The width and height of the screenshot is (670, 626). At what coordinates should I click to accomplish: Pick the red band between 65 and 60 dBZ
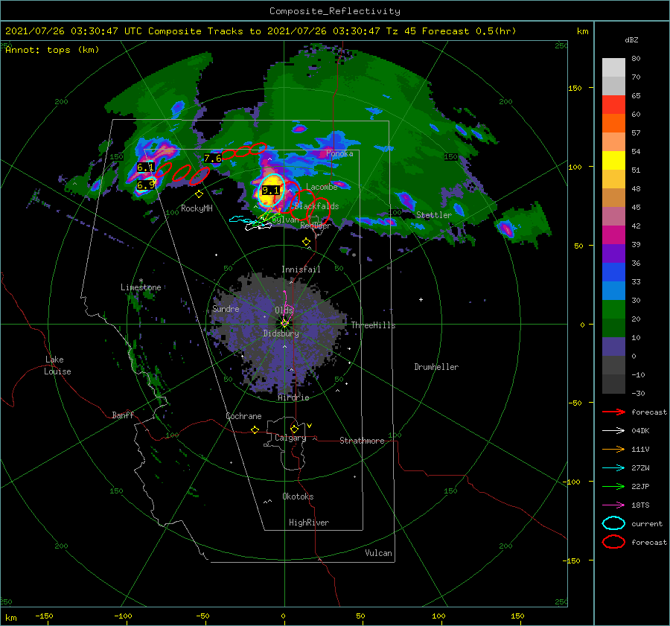tap(613, 105)
